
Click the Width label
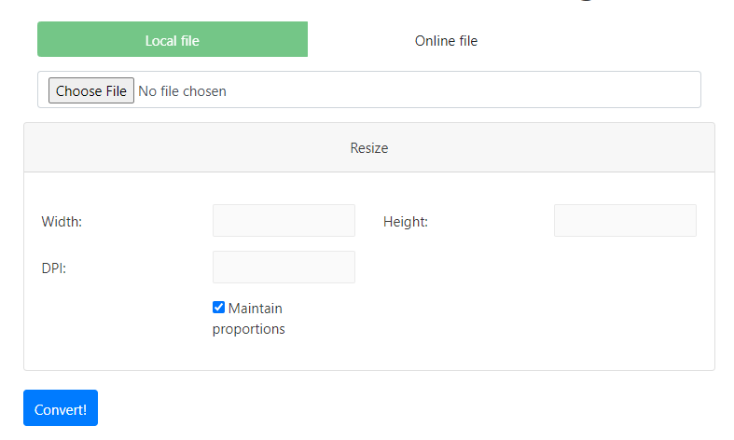click(x=62, y=222)
